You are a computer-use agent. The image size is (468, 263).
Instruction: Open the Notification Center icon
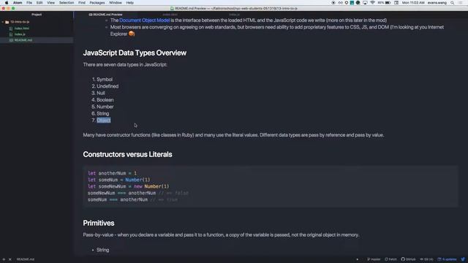461,3
